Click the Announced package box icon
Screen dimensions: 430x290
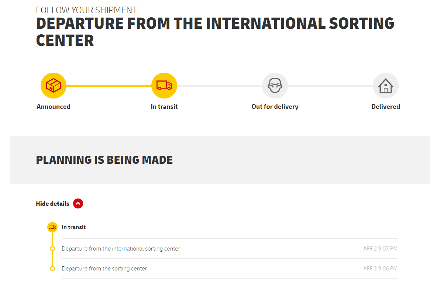[54, 86]
